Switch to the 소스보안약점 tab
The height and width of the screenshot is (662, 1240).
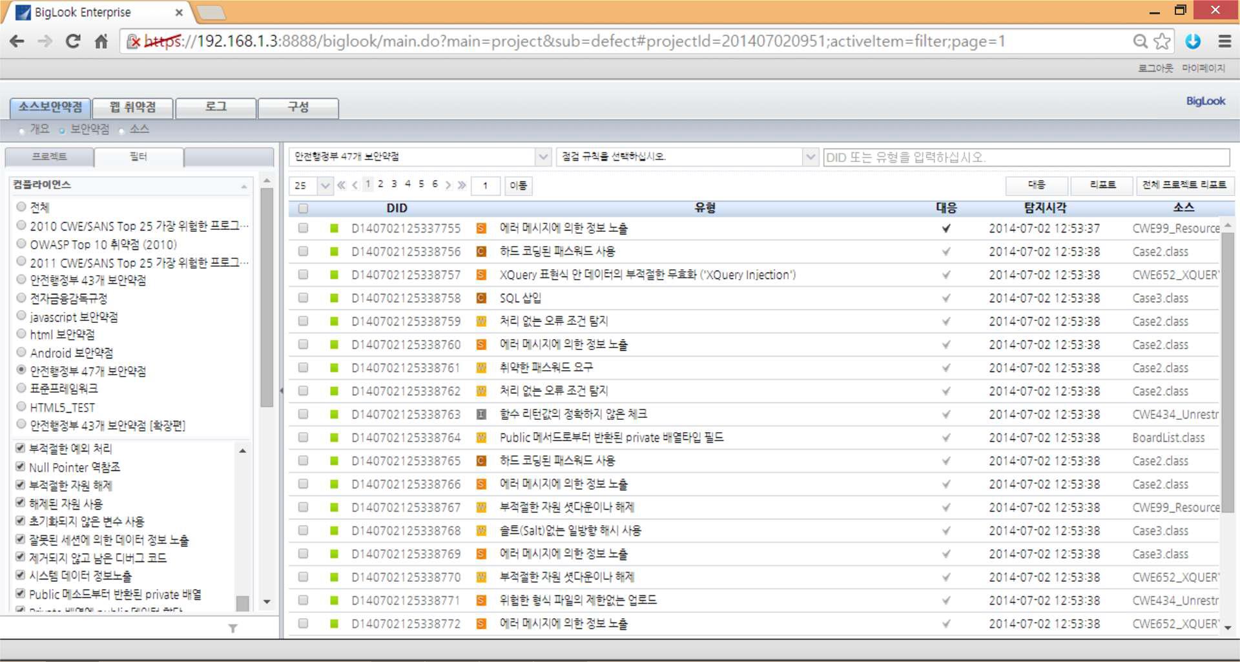[50, 107]
